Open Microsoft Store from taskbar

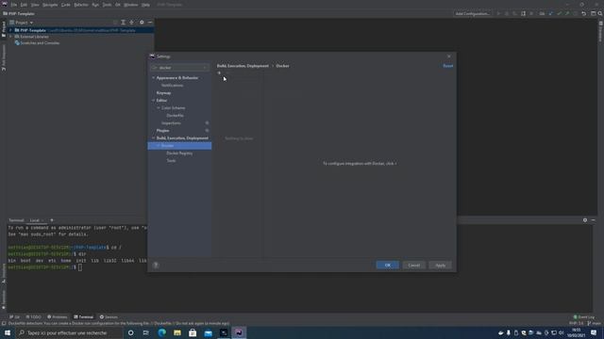coord(193,332)
